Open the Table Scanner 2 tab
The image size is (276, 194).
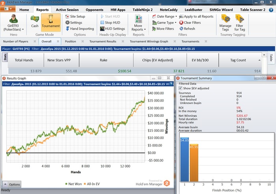253,10
